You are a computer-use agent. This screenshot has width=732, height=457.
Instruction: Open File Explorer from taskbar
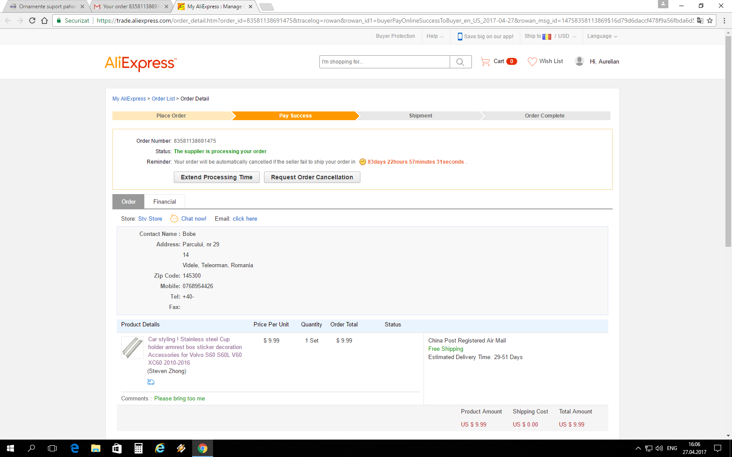click(96, 448)
